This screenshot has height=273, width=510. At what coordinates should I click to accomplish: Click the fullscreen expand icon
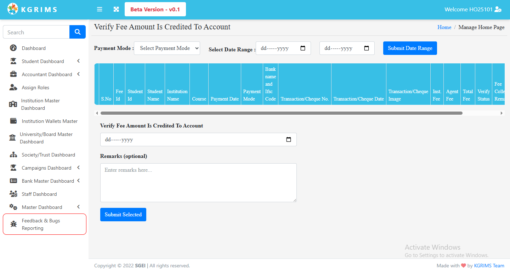pyautogui.click(x=116, y=9)
